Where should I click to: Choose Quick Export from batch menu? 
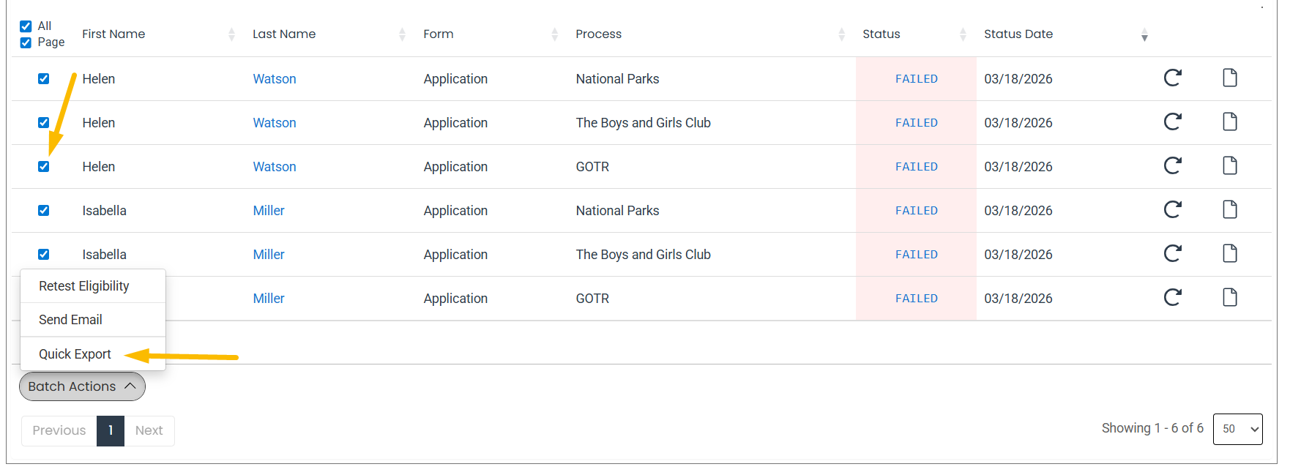click(x=75, y=354)
